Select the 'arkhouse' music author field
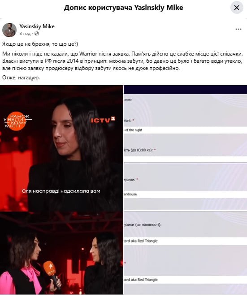Viewport: 247px width, 295px height. pyautogui.click(x=185, y=194)
